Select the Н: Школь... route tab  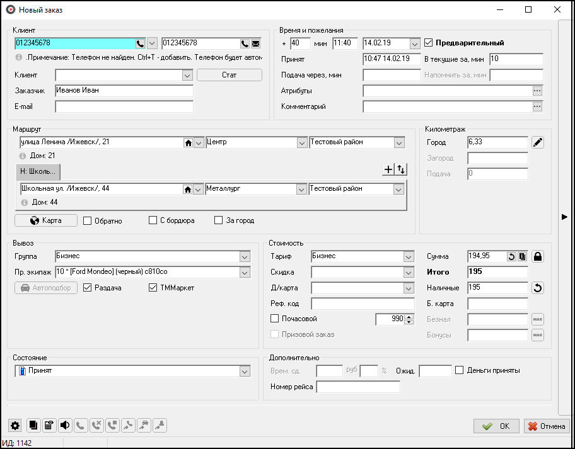[38, 171]
